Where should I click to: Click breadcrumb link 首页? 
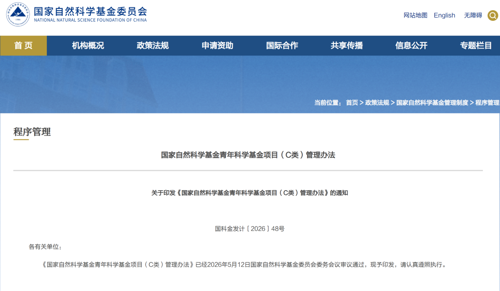point(352,103)
